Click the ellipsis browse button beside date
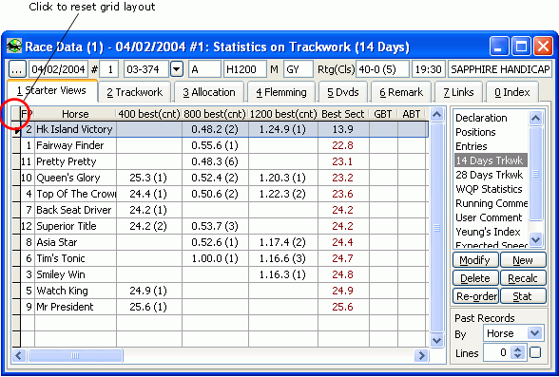Viewport: 559px width, 377px height. tap(17, 69)
